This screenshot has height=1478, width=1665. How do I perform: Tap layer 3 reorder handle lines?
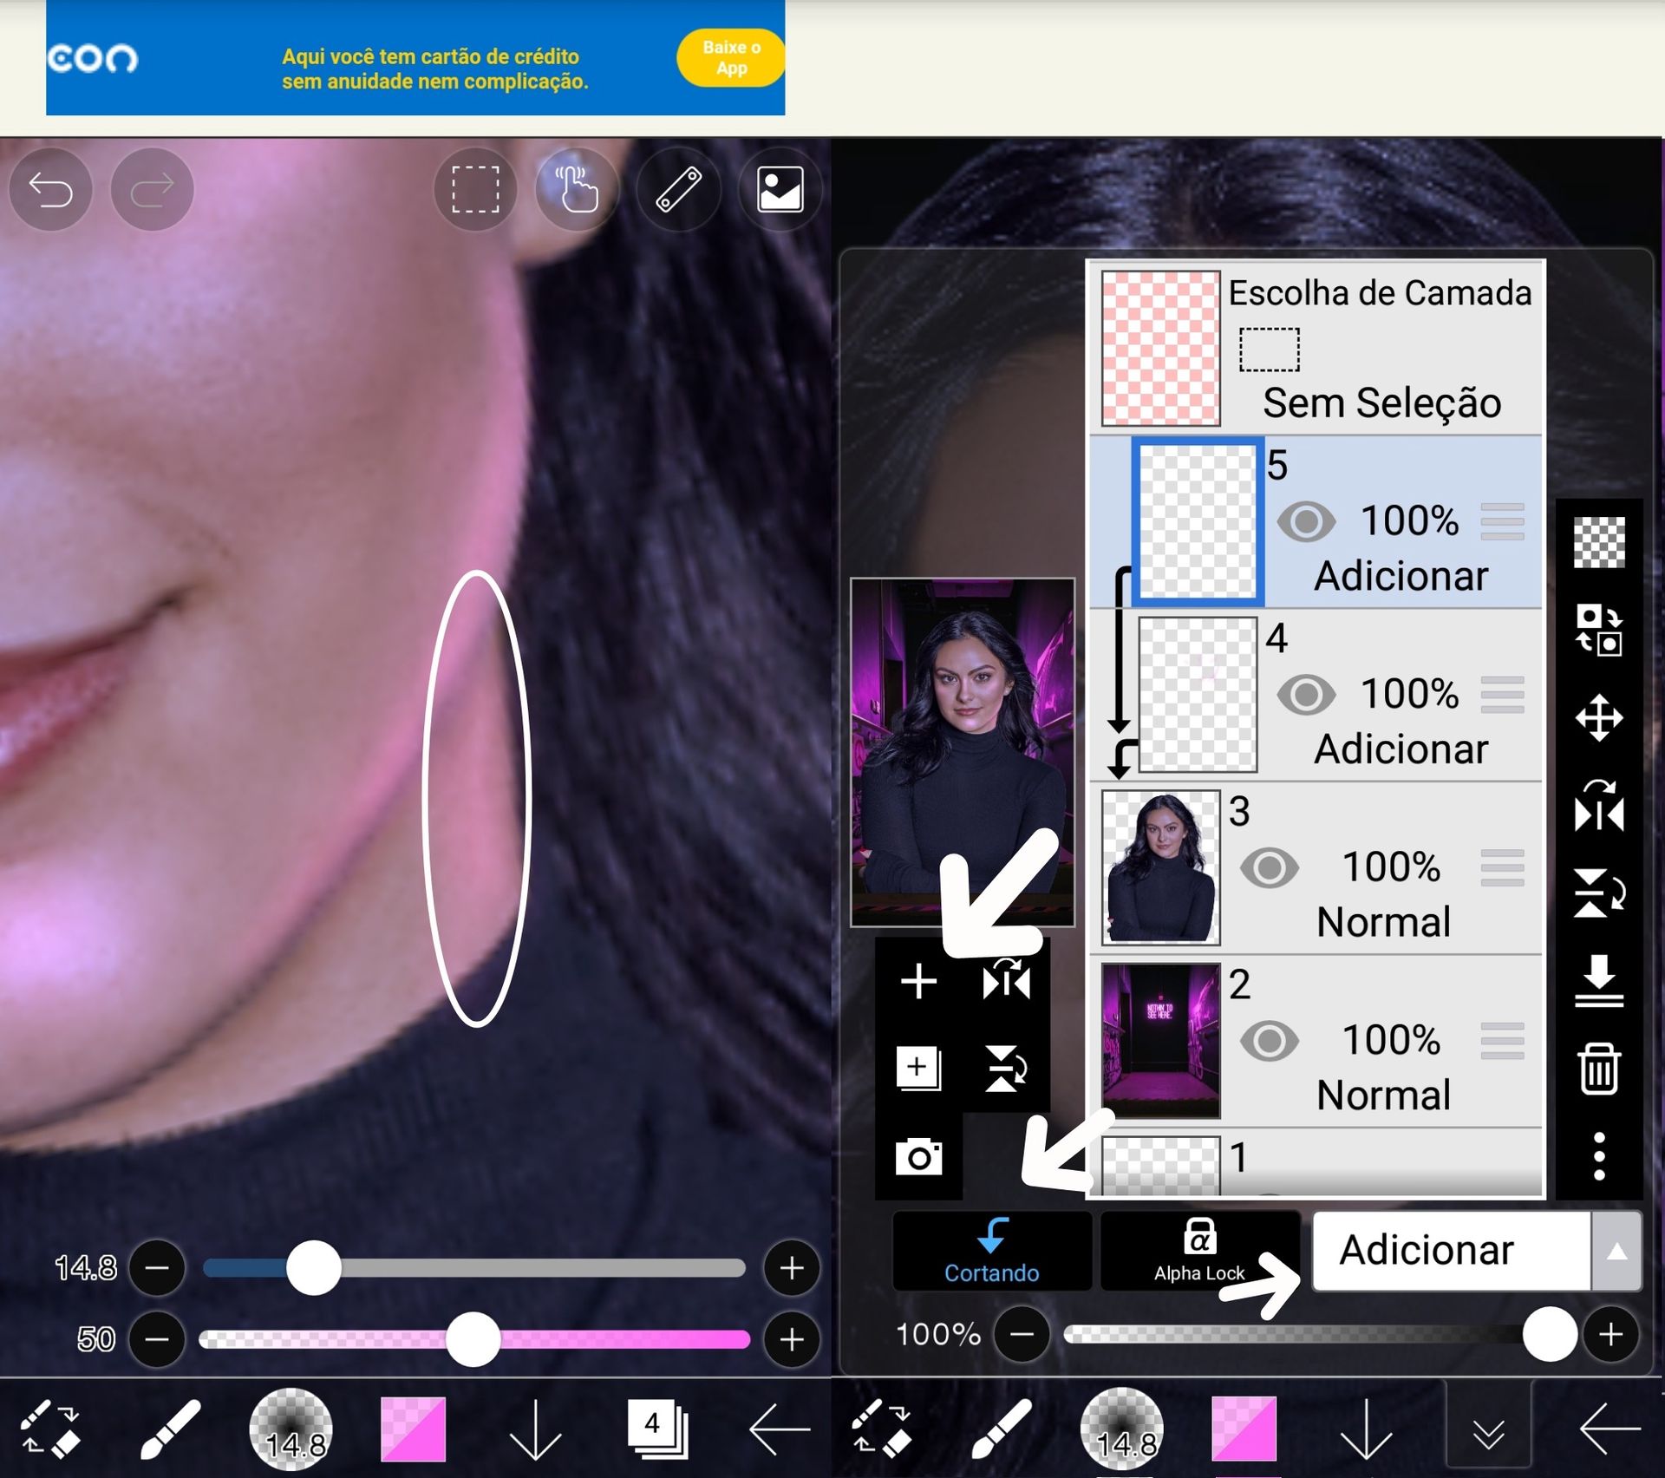(1502, 868)
